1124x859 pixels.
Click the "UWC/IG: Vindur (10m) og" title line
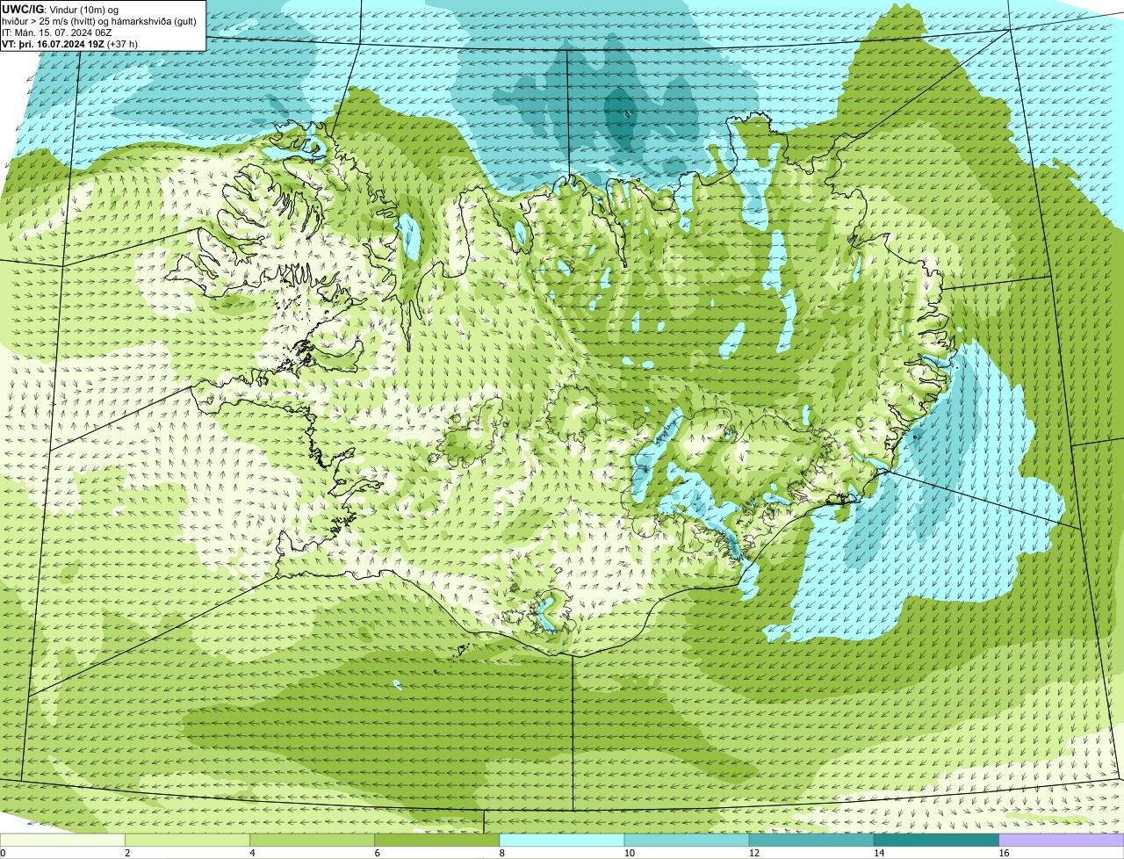pos(60,9)
